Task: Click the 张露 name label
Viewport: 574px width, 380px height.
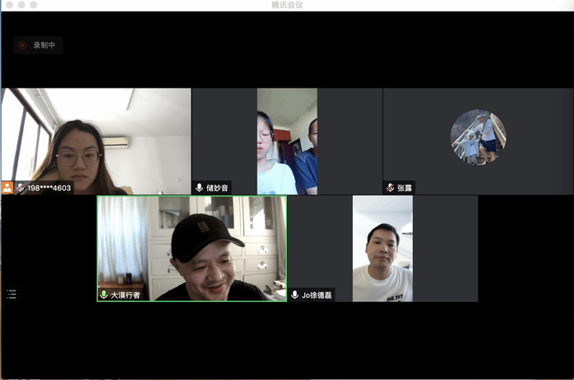Action: click(x=405, y=188)
